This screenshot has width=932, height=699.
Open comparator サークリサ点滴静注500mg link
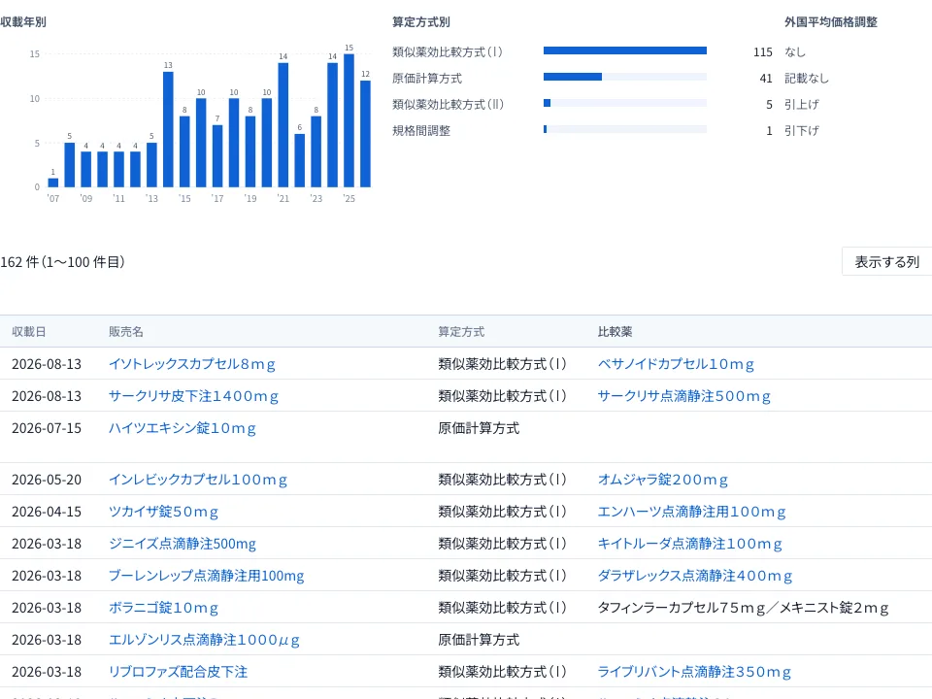[x=684, y=396]
